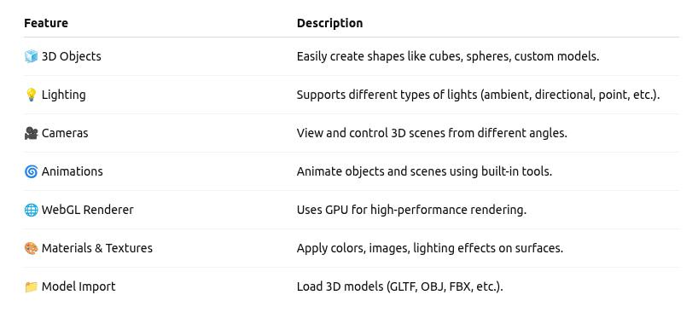This screenshot has height=318, width=698.
Task: Click the GLTF, OBJ, FBX description text
Action: (x=399, y=286)
